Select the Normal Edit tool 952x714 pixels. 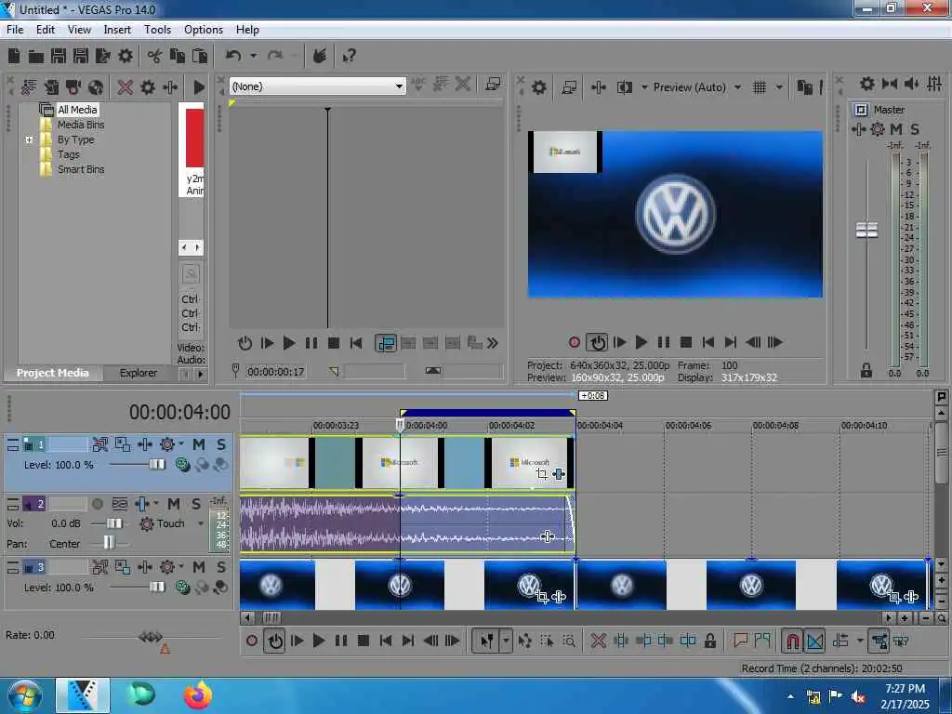point(486,641)
